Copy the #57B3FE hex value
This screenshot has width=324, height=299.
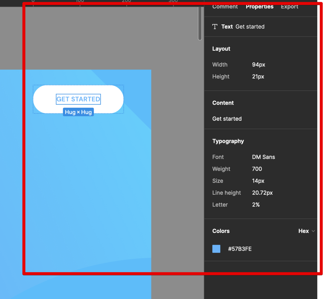[x=240, y=249]
